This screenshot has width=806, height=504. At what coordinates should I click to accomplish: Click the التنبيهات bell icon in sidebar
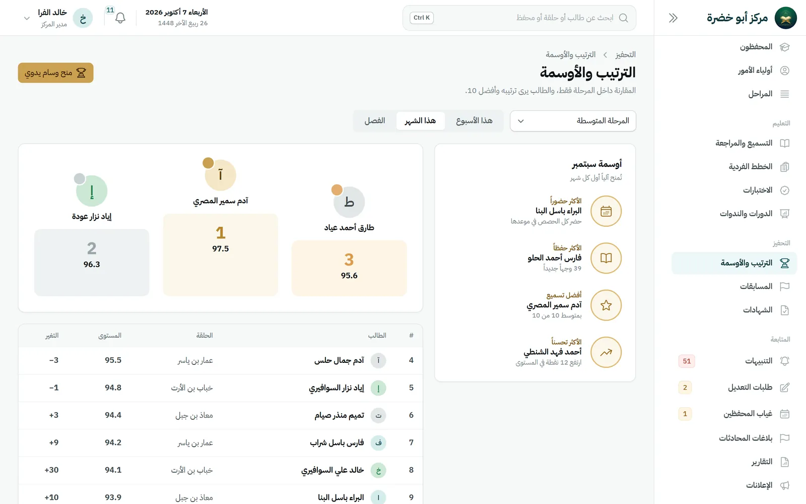click(x=784, y=361)
